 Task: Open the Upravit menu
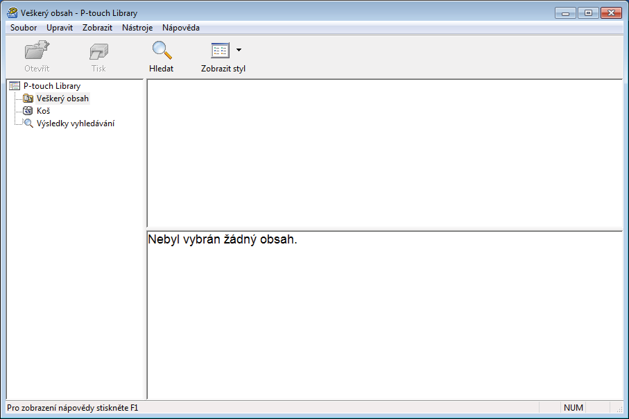[x=60, y=28]
